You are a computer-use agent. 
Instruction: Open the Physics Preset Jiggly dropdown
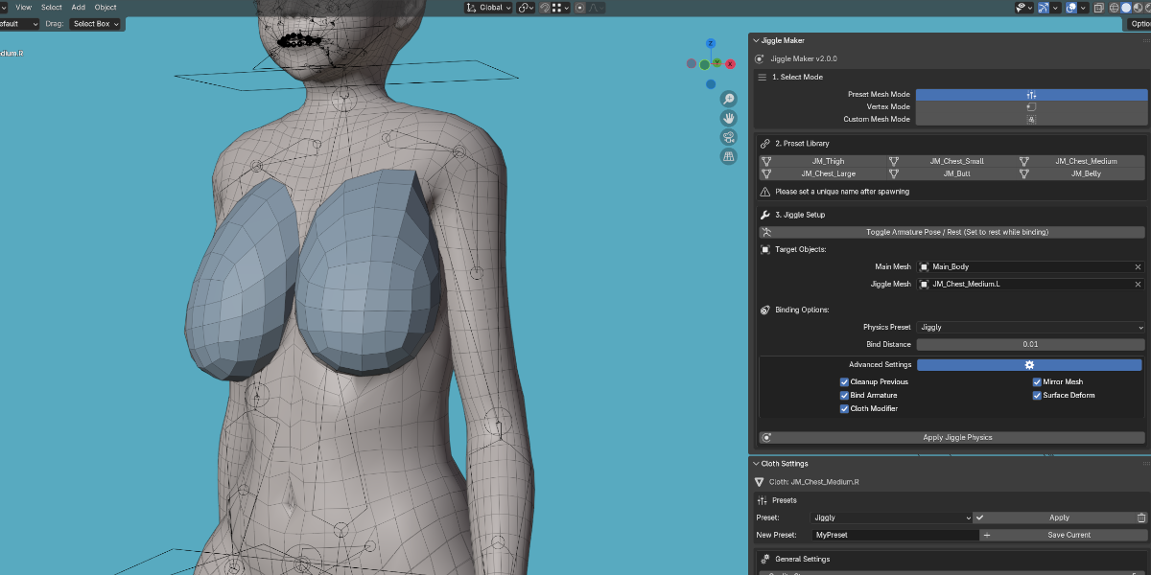coord(1029,327)
